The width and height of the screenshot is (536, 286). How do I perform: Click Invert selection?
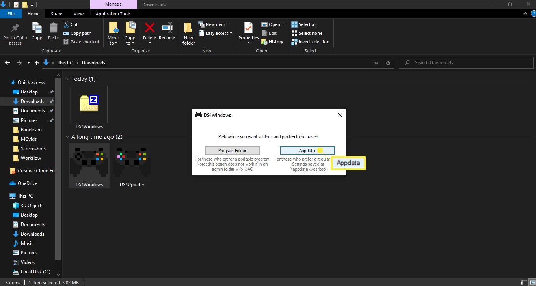[x=310, y=42]
